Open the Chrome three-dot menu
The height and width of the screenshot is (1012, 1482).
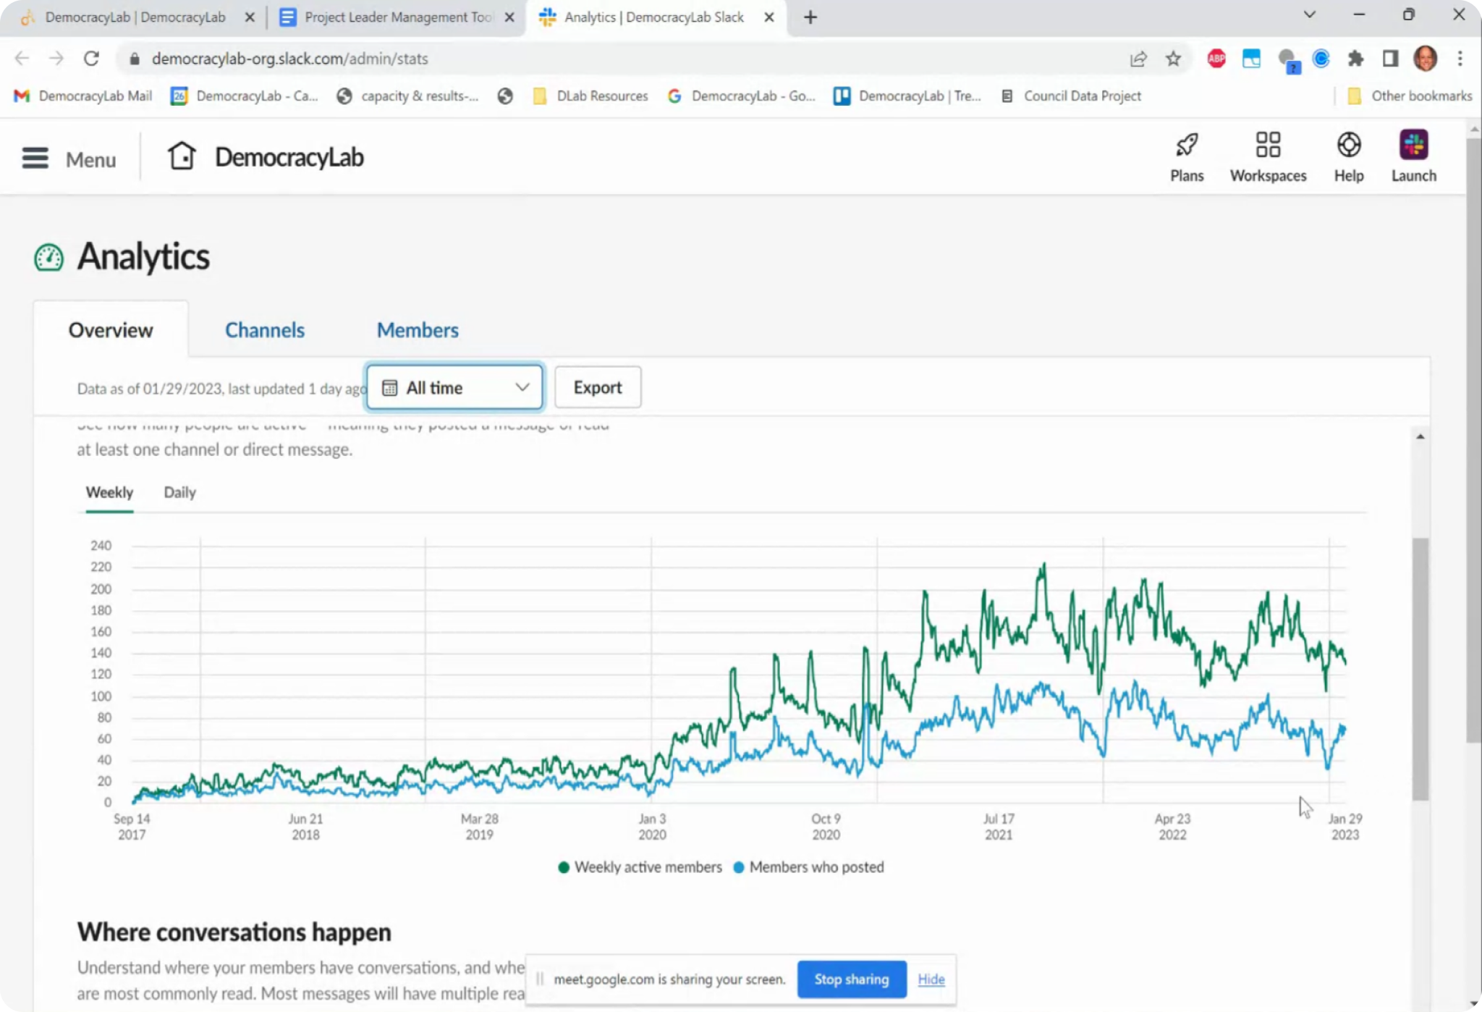[1460, 59]
